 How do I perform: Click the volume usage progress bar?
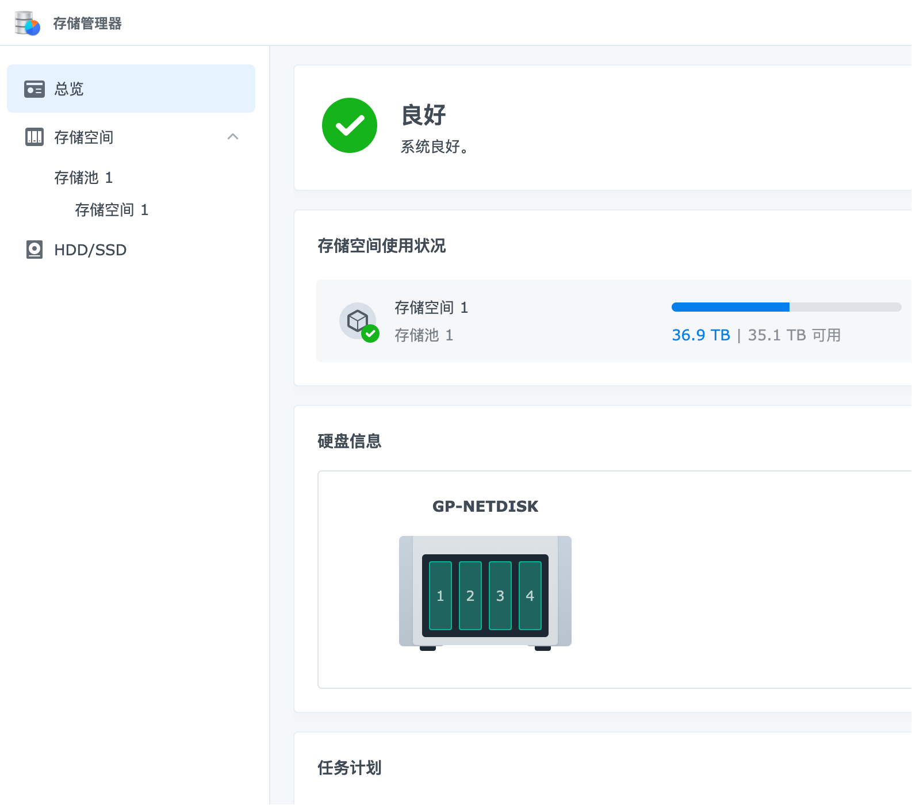(786, 307)
